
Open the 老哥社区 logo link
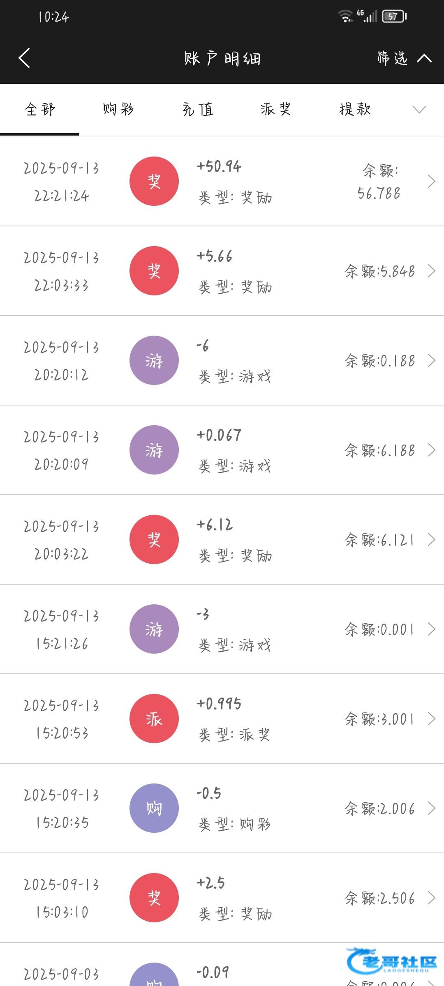point(391,961)
